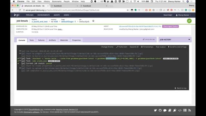Viewport: 206px width, 116px height.
Task: Expand the Start to upload log line
Action: tap(20, 68)
